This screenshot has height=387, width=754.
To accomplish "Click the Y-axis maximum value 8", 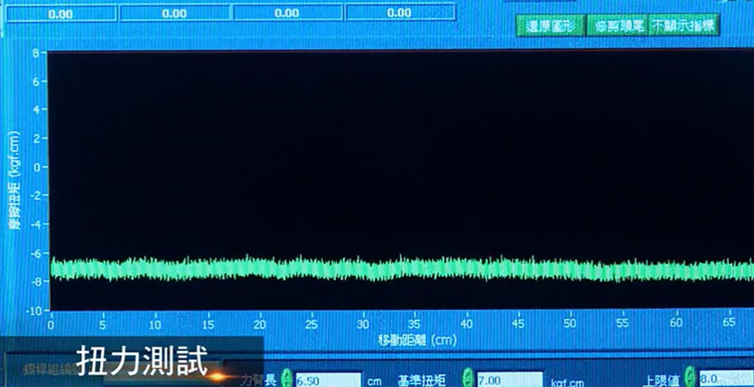I will pos(35,53).
